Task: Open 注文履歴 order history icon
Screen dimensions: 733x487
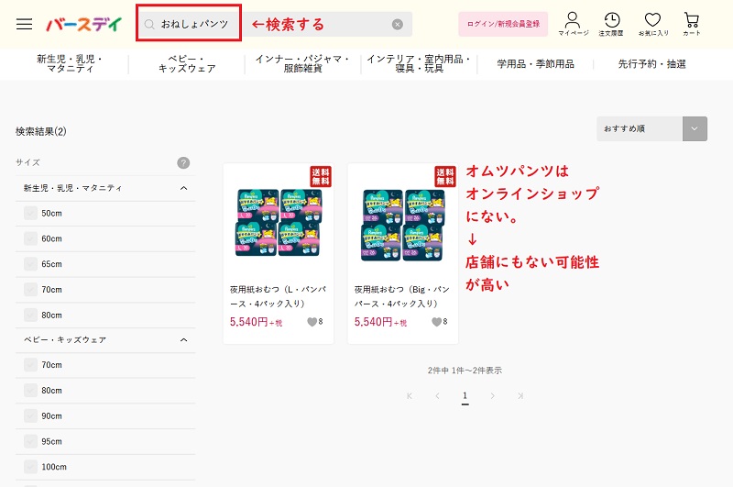Action: pos(611,24)
